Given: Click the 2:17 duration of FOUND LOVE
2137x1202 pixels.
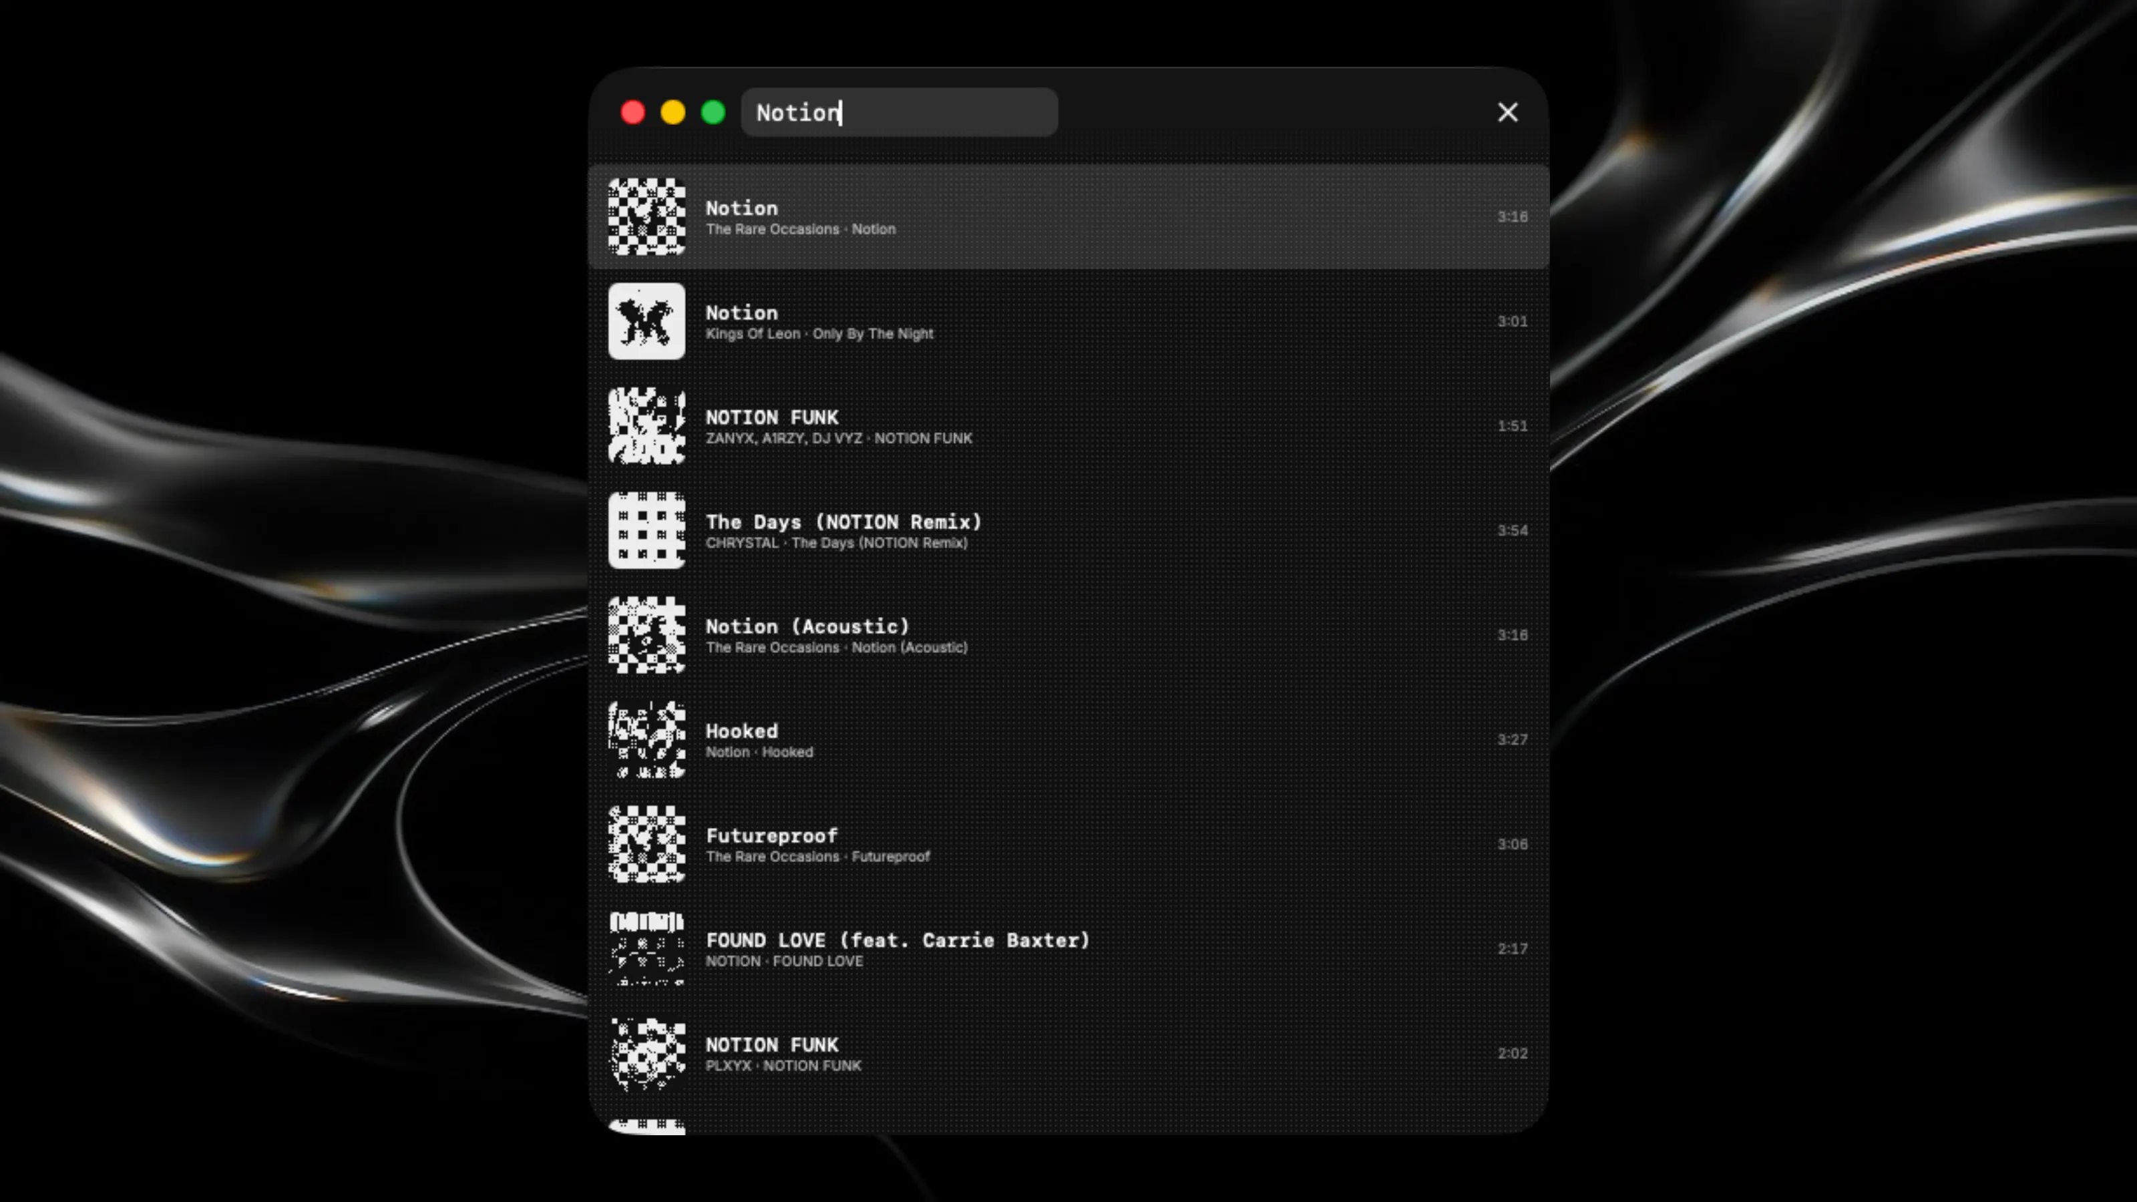Looking at the screenshot, I should click(x=1511, y=948).
